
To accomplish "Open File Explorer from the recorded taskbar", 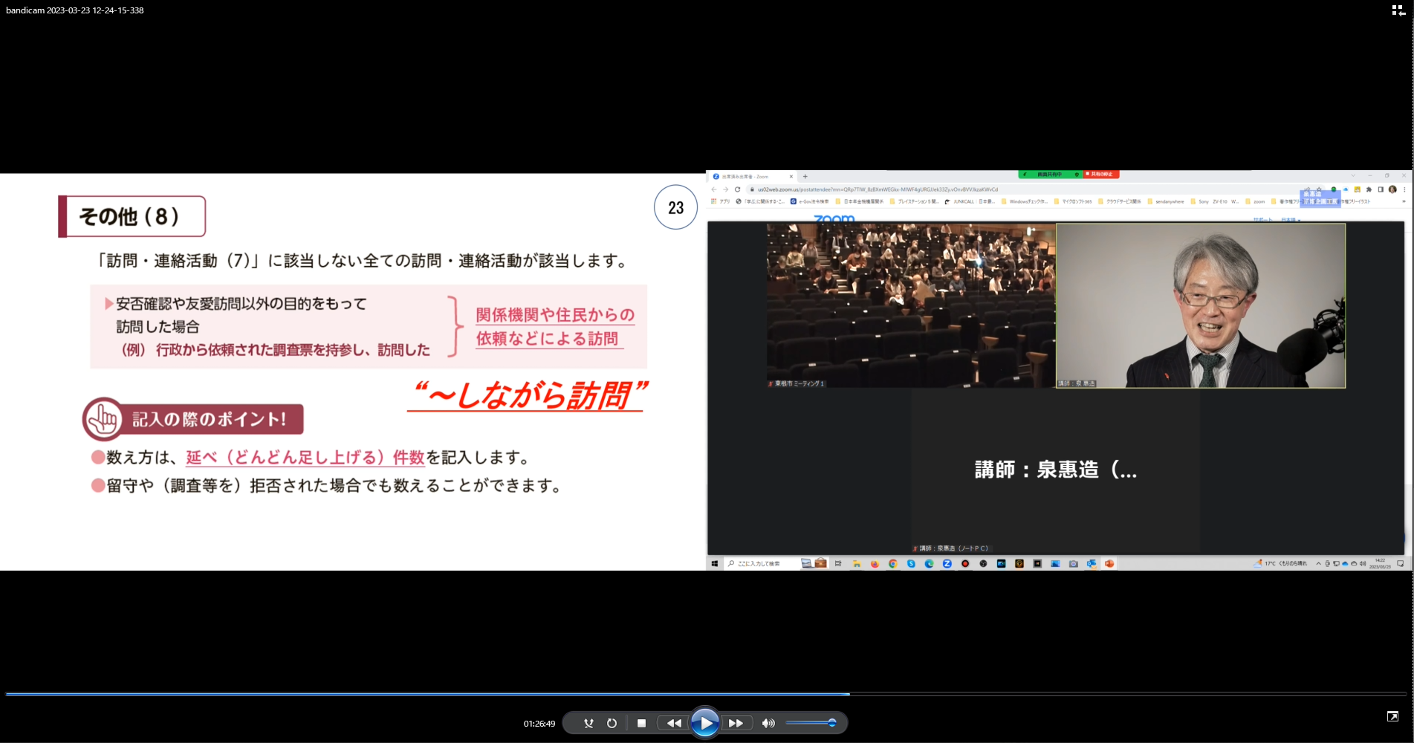I will (x=857, y=564).
